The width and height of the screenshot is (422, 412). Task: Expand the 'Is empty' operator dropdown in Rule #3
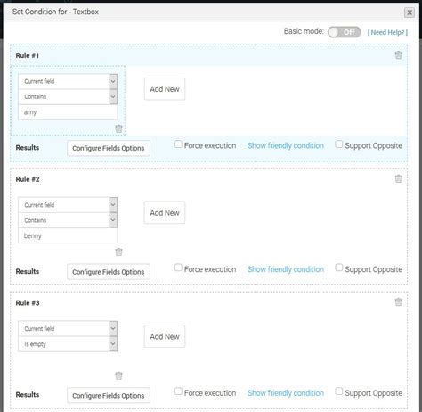point(68,344)
